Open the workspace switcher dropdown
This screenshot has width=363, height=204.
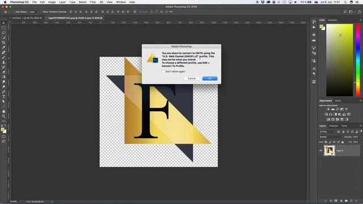pos(352,12)
